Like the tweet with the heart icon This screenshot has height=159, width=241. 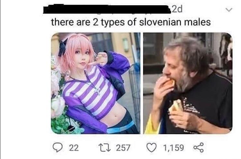[x=151, y=147]
